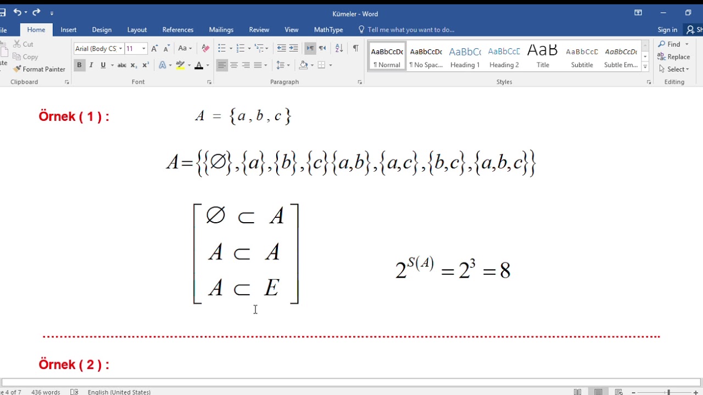Click Align Left icon

point(222,65)
